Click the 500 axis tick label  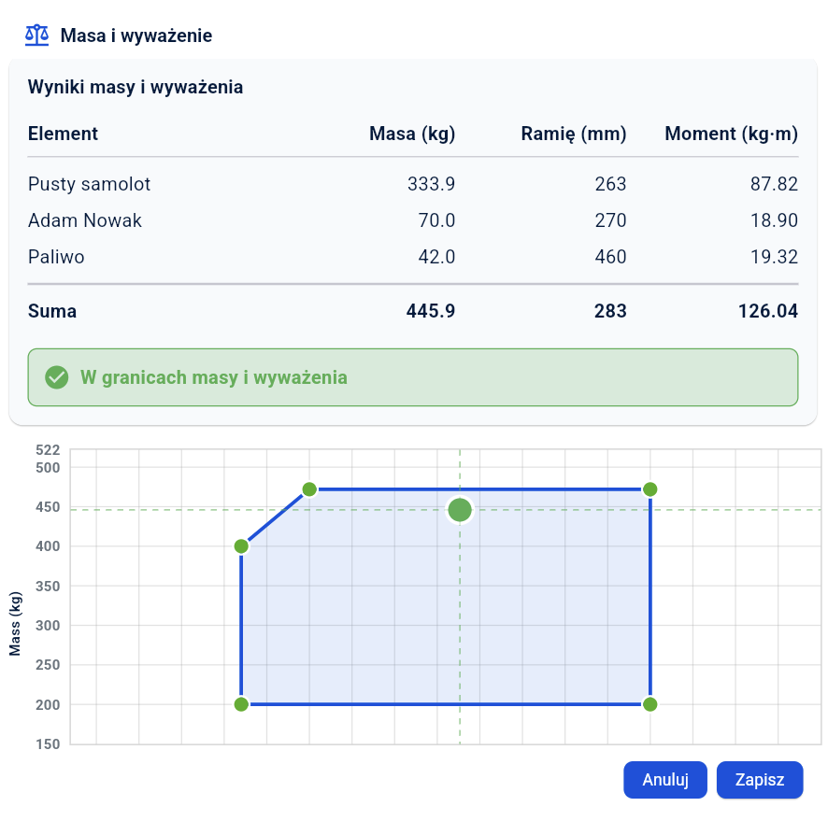pos(48,468)
